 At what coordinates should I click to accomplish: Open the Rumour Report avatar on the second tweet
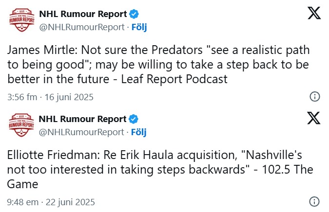coord(21,125)
